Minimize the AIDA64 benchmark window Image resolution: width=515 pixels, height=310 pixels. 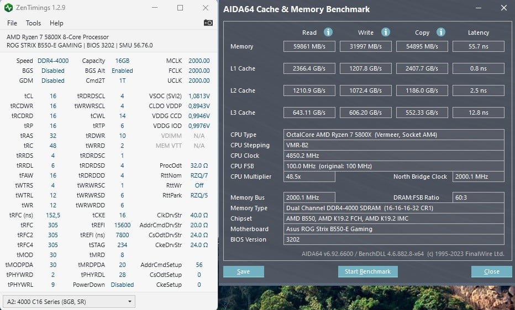click(478, 8)
